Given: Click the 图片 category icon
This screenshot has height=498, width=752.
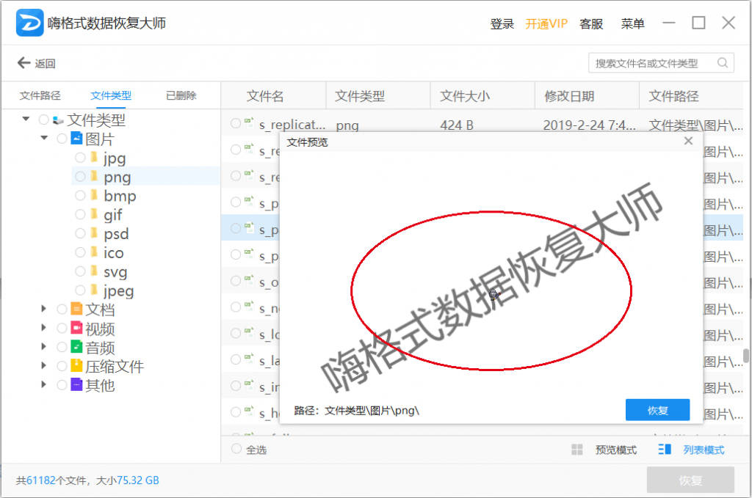Looking at the screenshot, I should coord(76,139).
